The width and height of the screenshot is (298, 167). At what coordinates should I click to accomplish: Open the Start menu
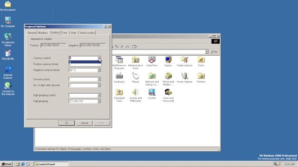7,164
